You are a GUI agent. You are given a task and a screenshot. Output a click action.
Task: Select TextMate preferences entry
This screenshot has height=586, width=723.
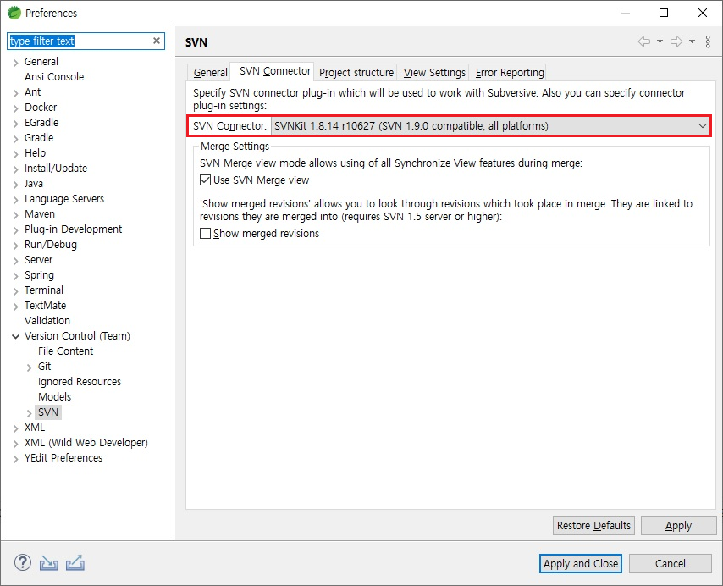pos(45,305)
